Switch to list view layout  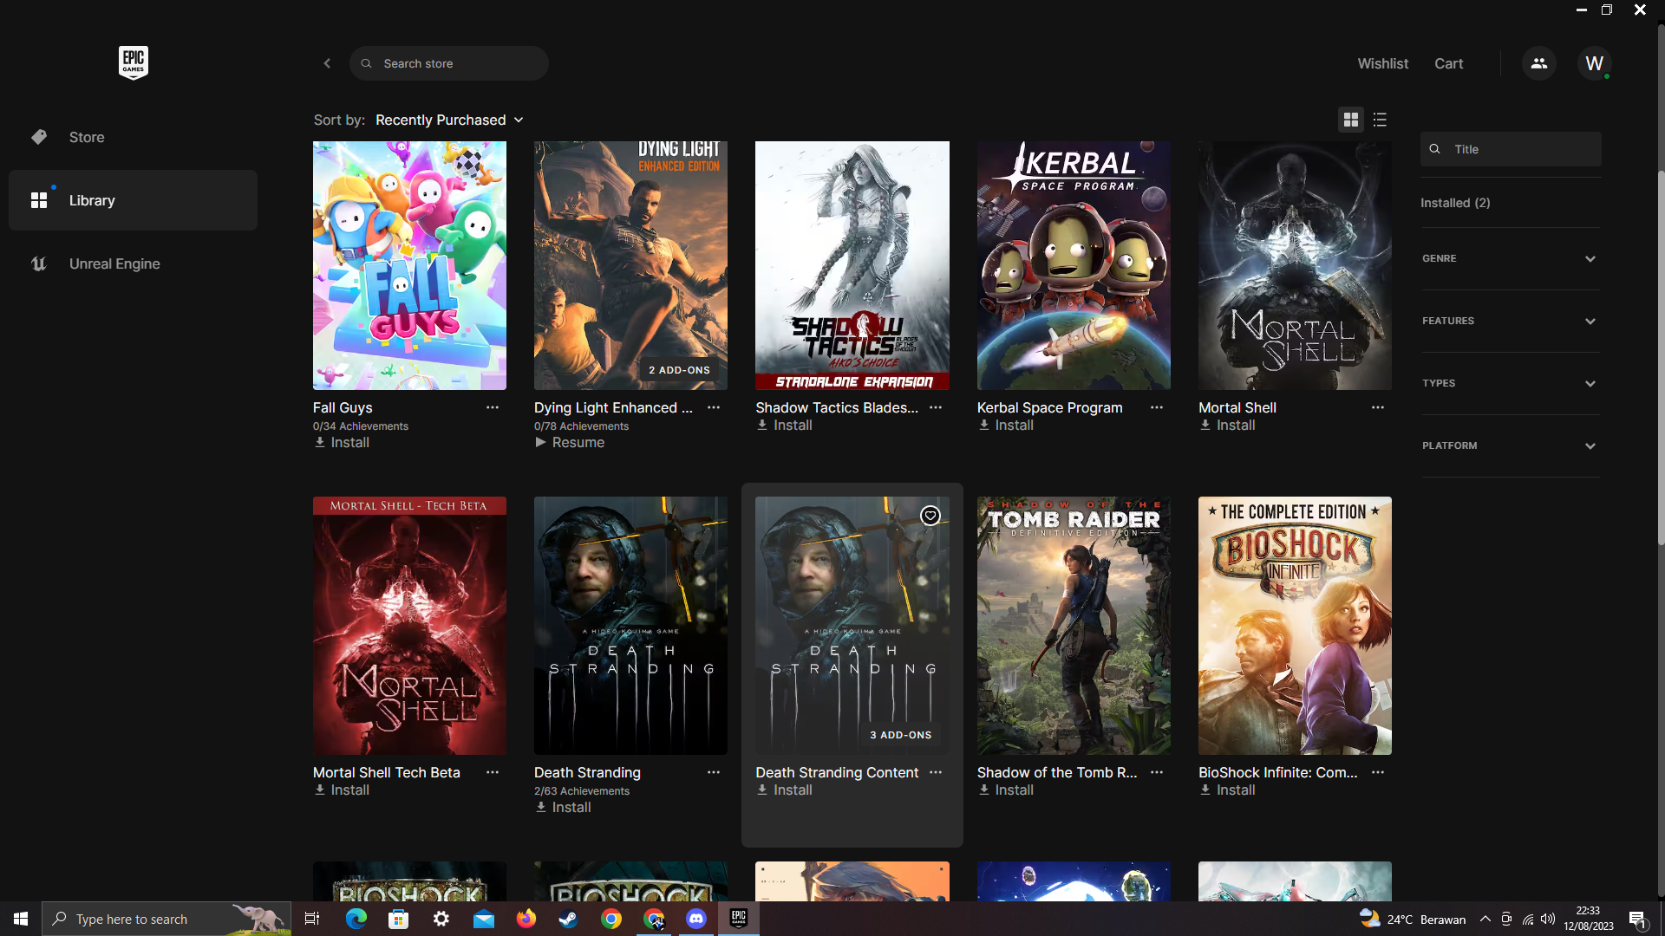1380,120
